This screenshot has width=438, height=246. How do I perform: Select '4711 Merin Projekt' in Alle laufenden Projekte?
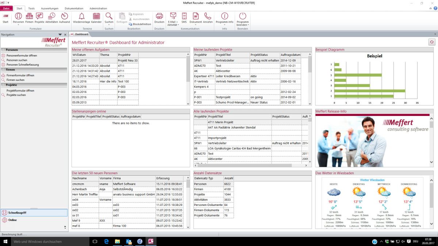pos(239,122)
